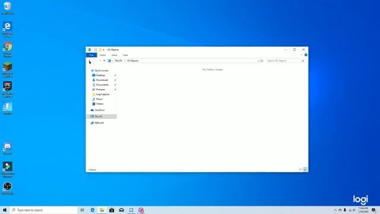
Task: Open the View ribbon tab
Action: point(125,55)
